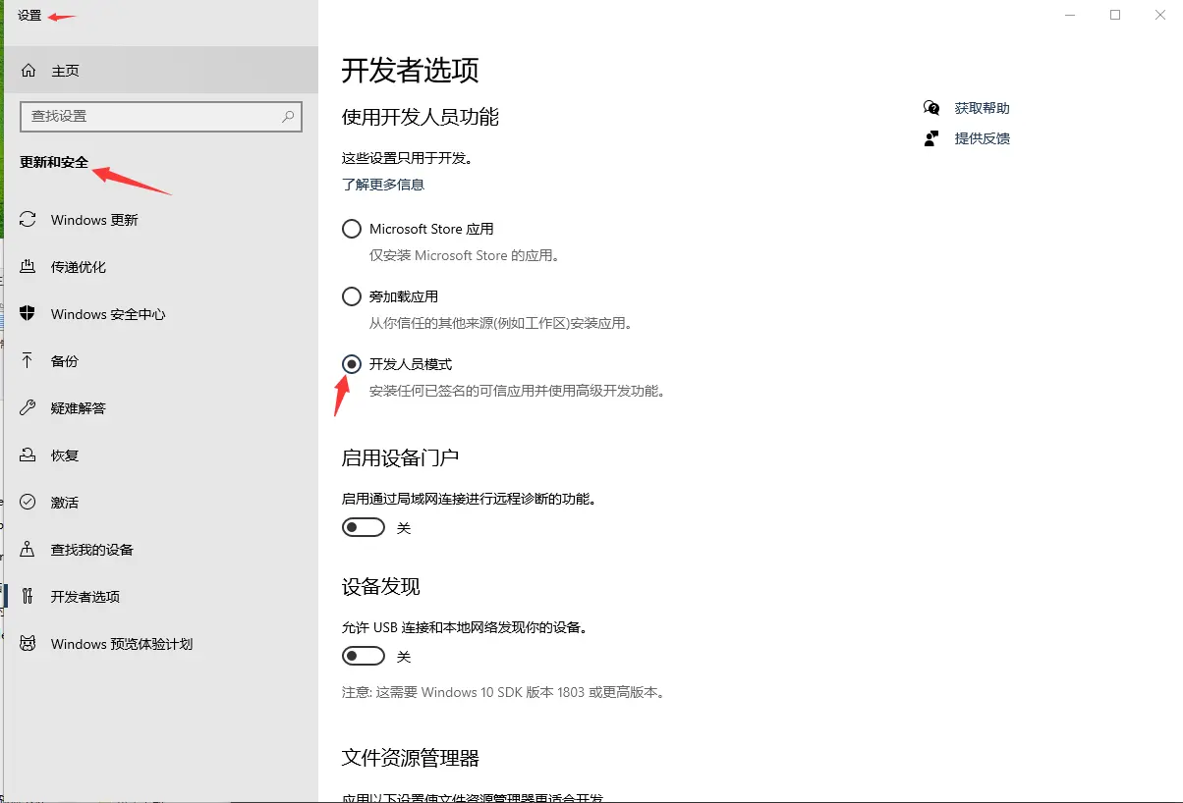Toggle the 设备发现 switch
Screen dimensions: 1183x803
coord(363,656)
